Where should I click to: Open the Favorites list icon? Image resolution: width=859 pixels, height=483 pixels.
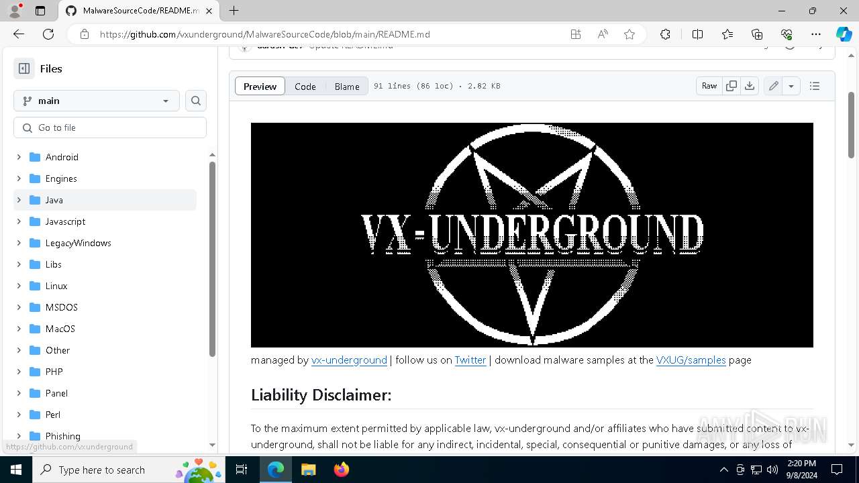727,34
